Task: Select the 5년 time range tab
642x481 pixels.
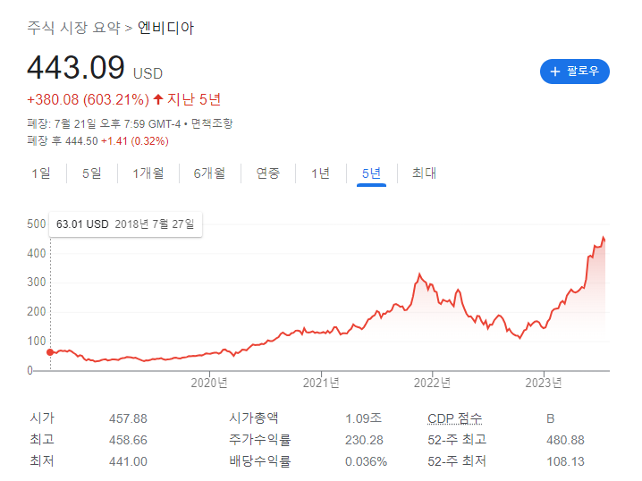Action: click(371, 173)
